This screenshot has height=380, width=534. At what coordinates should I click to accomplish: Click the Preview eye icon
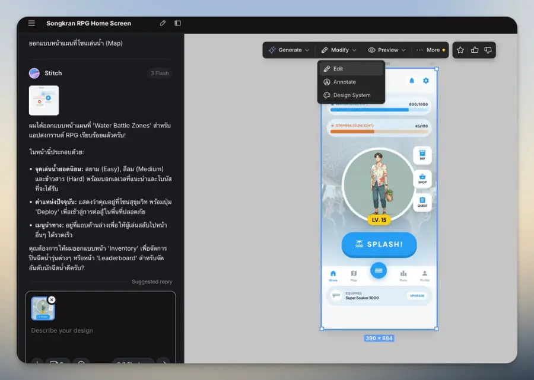[x=371, y=50]
